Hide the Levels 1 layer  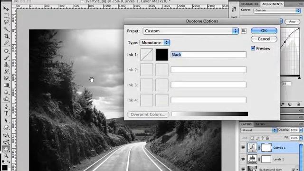[x=243, y=159]
